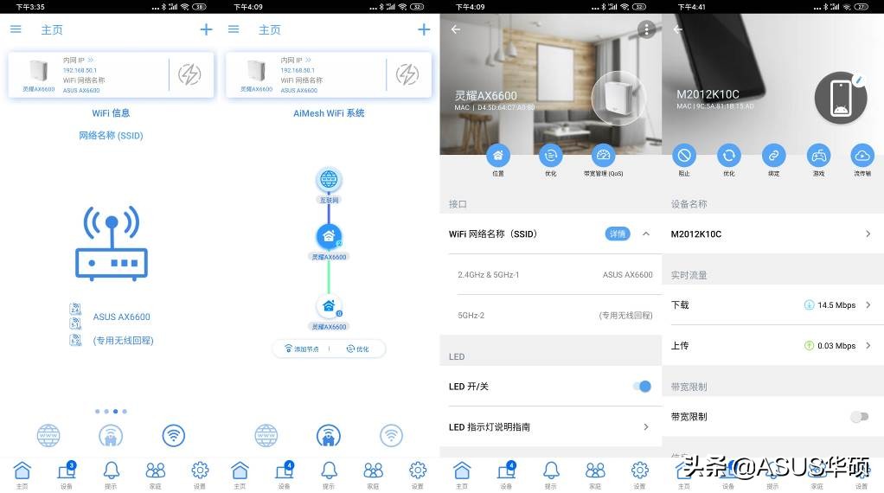The width and height of the screenshot is (884, 493).
Task: Open 提示 tab on AiMesh screen
Action: click(x=329, y=475)
